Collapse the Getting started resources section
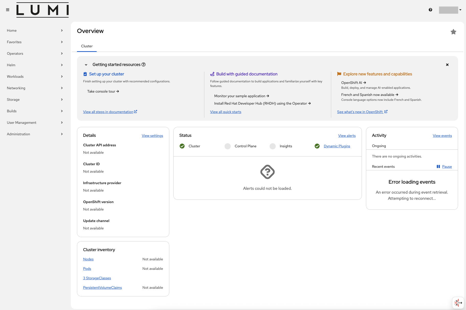The width and height of the screenshot is (466, 310). [x=86, y=65]
